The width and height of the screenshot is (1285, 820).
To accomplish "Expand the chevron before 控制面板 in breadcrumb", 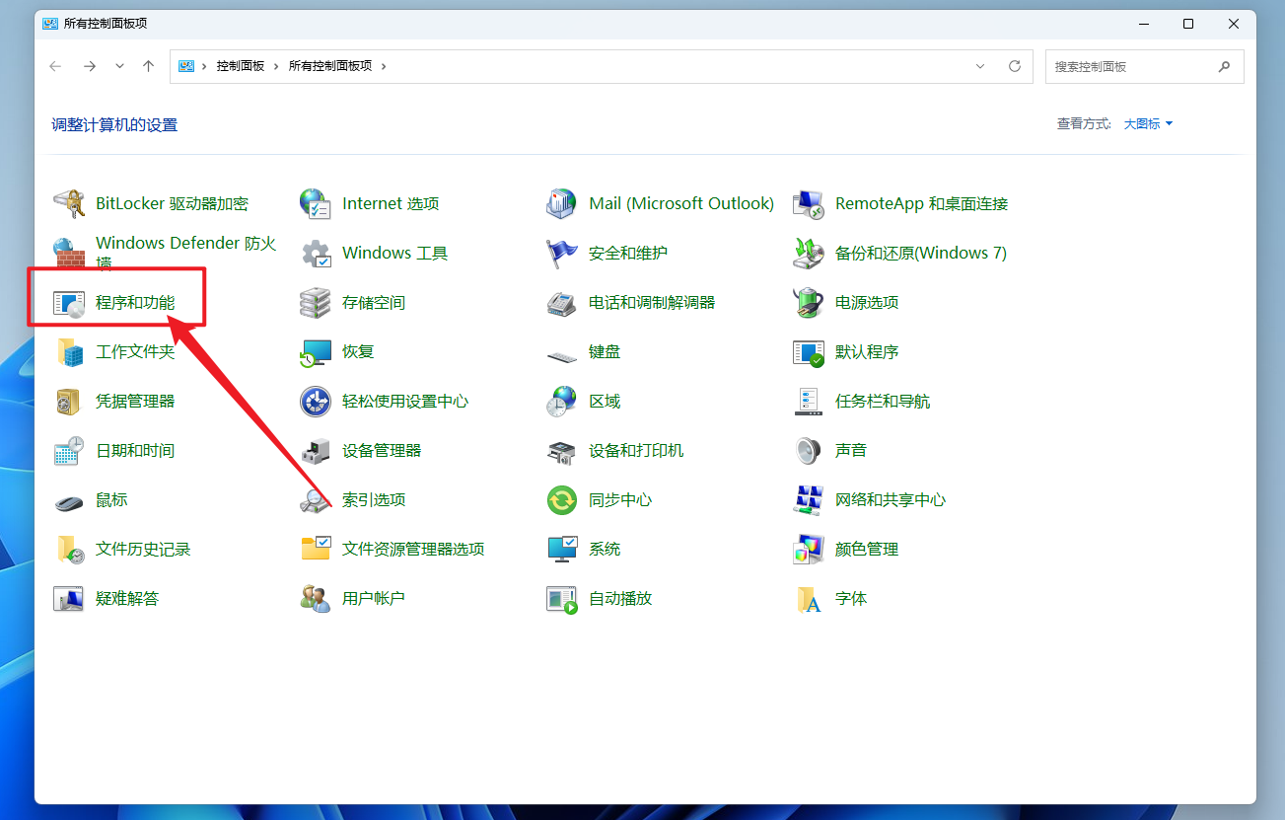I will point(205,66).
